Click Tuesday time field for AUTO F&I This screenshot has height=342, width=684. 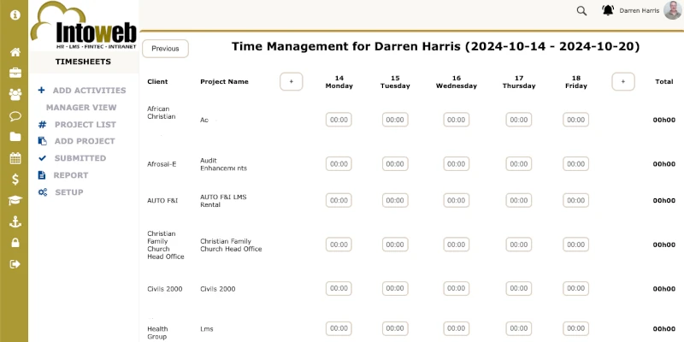[395, 200]
